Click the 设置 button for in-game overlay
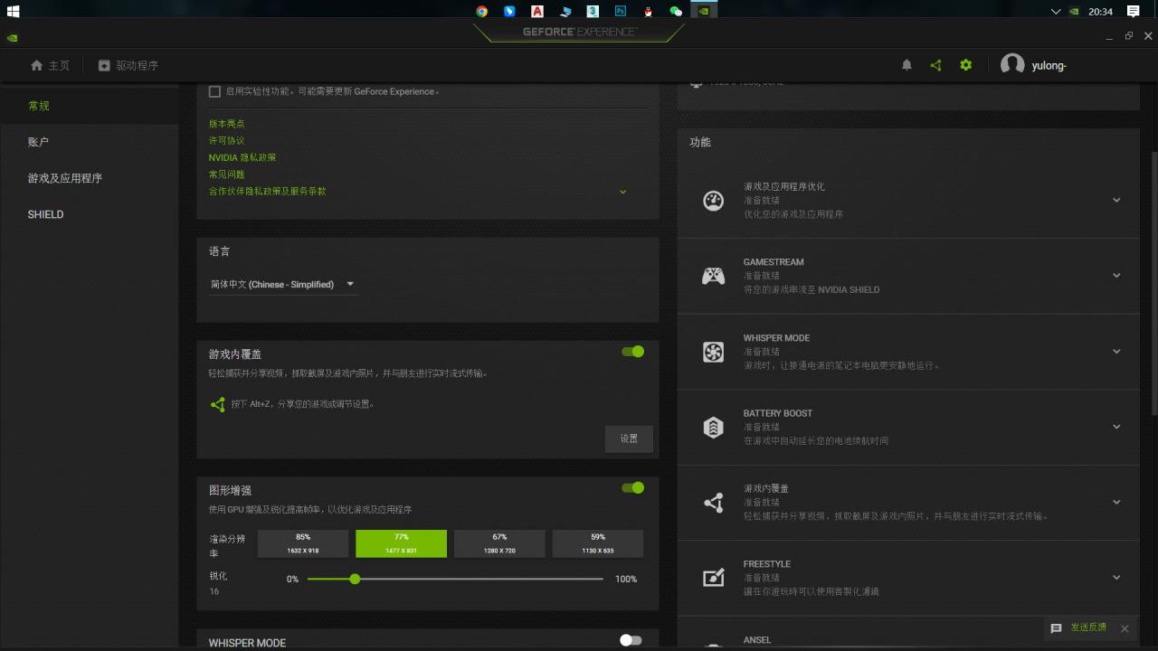1158x651 pixels. [x=629, y=439]
